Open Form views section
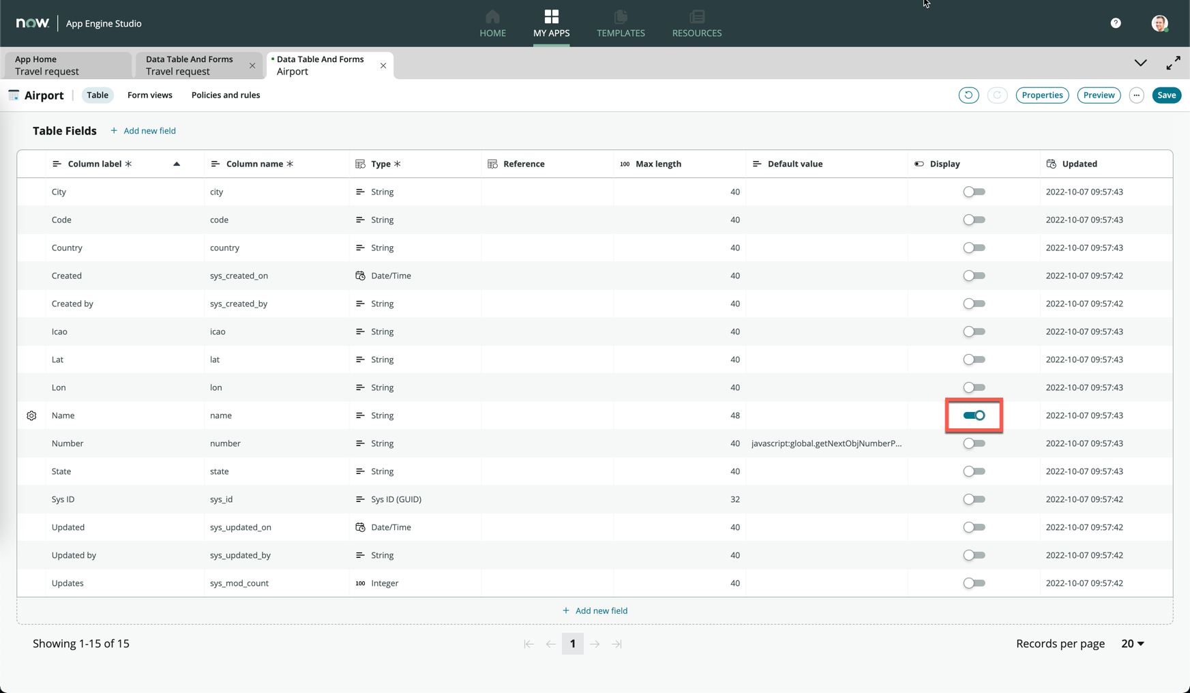This screenshot has height=693, width=1190. [x=150, y=95]
